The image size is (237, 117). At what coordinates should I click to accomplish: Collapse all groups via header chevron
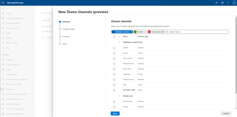pyautogui.click(x=119, y=36)
